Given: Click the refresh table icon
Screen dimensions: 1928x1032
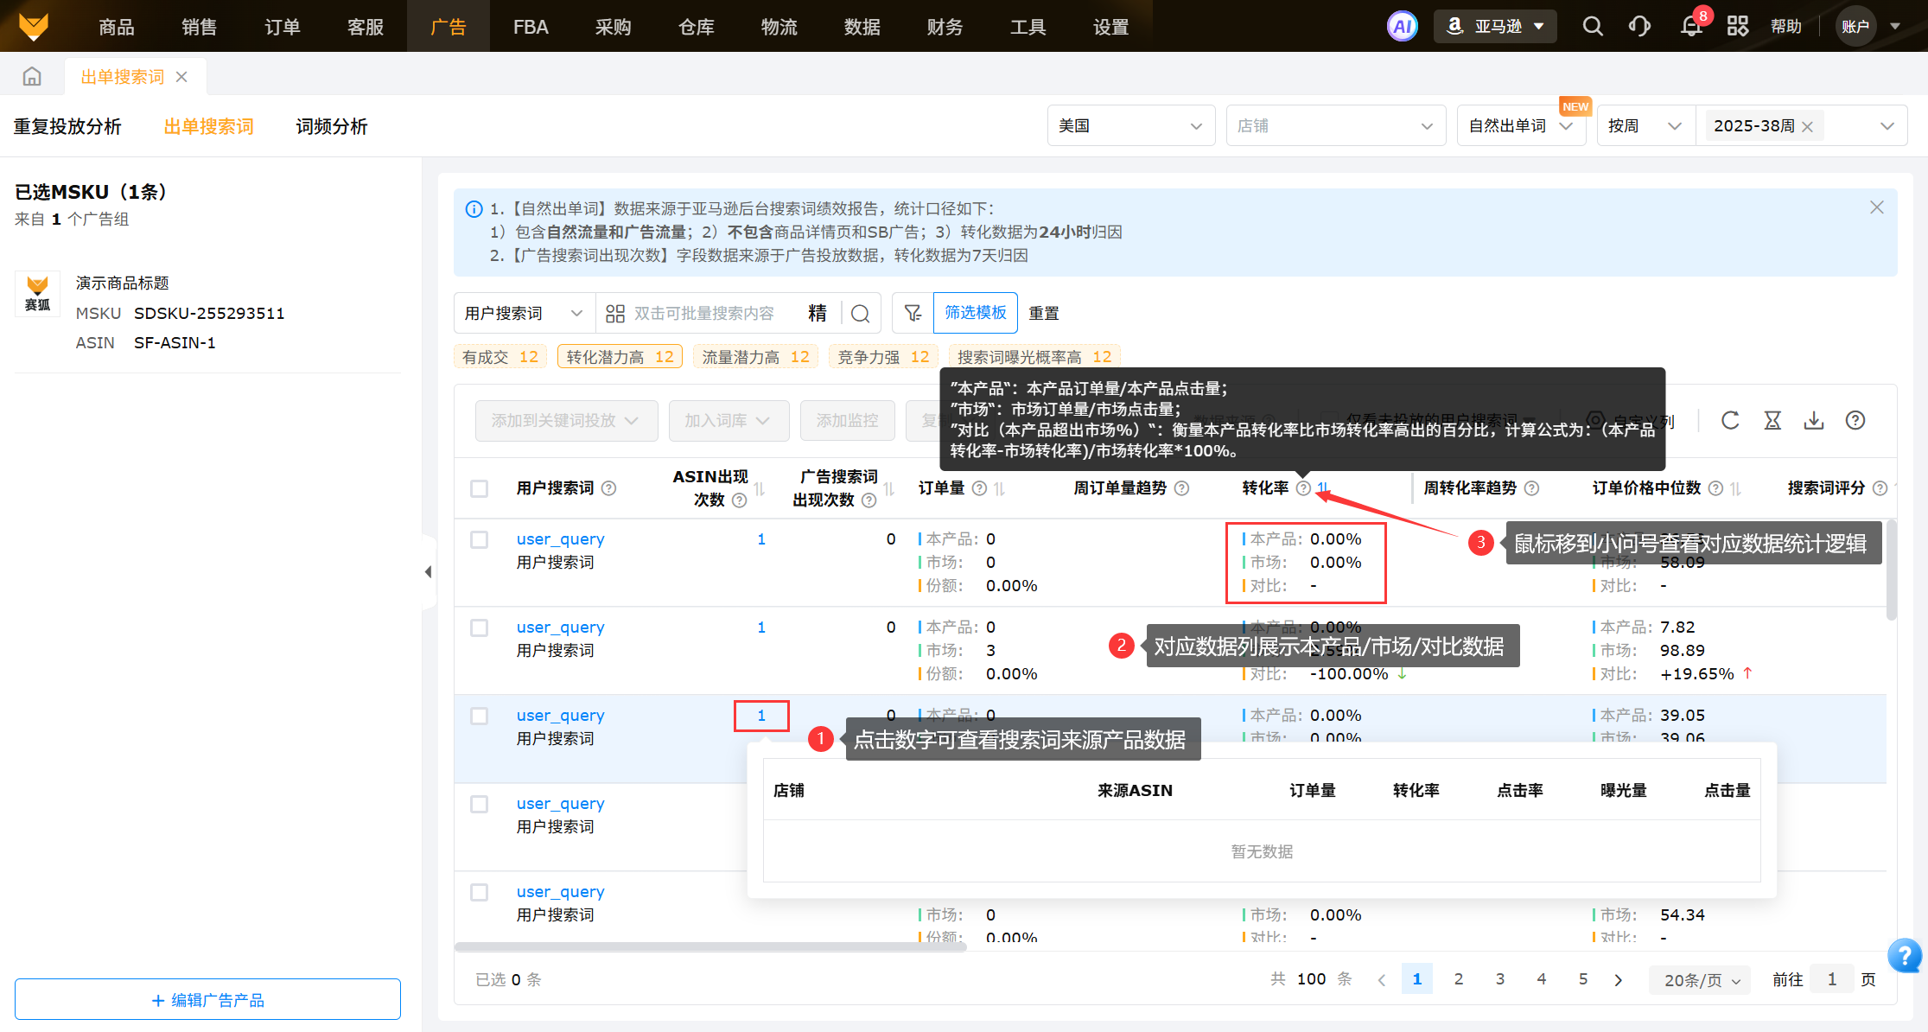Looking at the screenshot, I should pos(1730,420).
